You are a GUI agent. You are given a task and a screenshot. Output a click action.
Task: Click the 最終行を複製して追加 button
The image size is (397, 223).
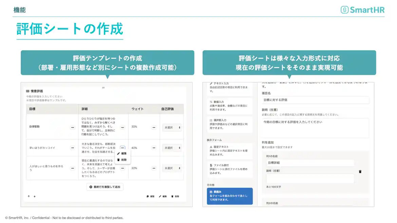[105, 187]
